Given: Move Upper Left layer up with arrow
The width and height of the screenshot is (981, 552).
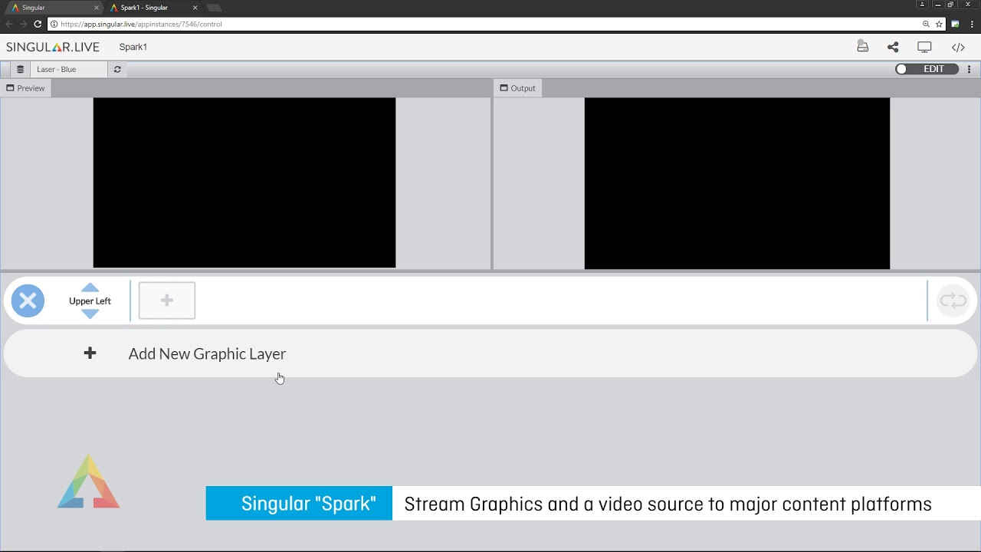Looking at the screenshot, I should tap(90, 288).
